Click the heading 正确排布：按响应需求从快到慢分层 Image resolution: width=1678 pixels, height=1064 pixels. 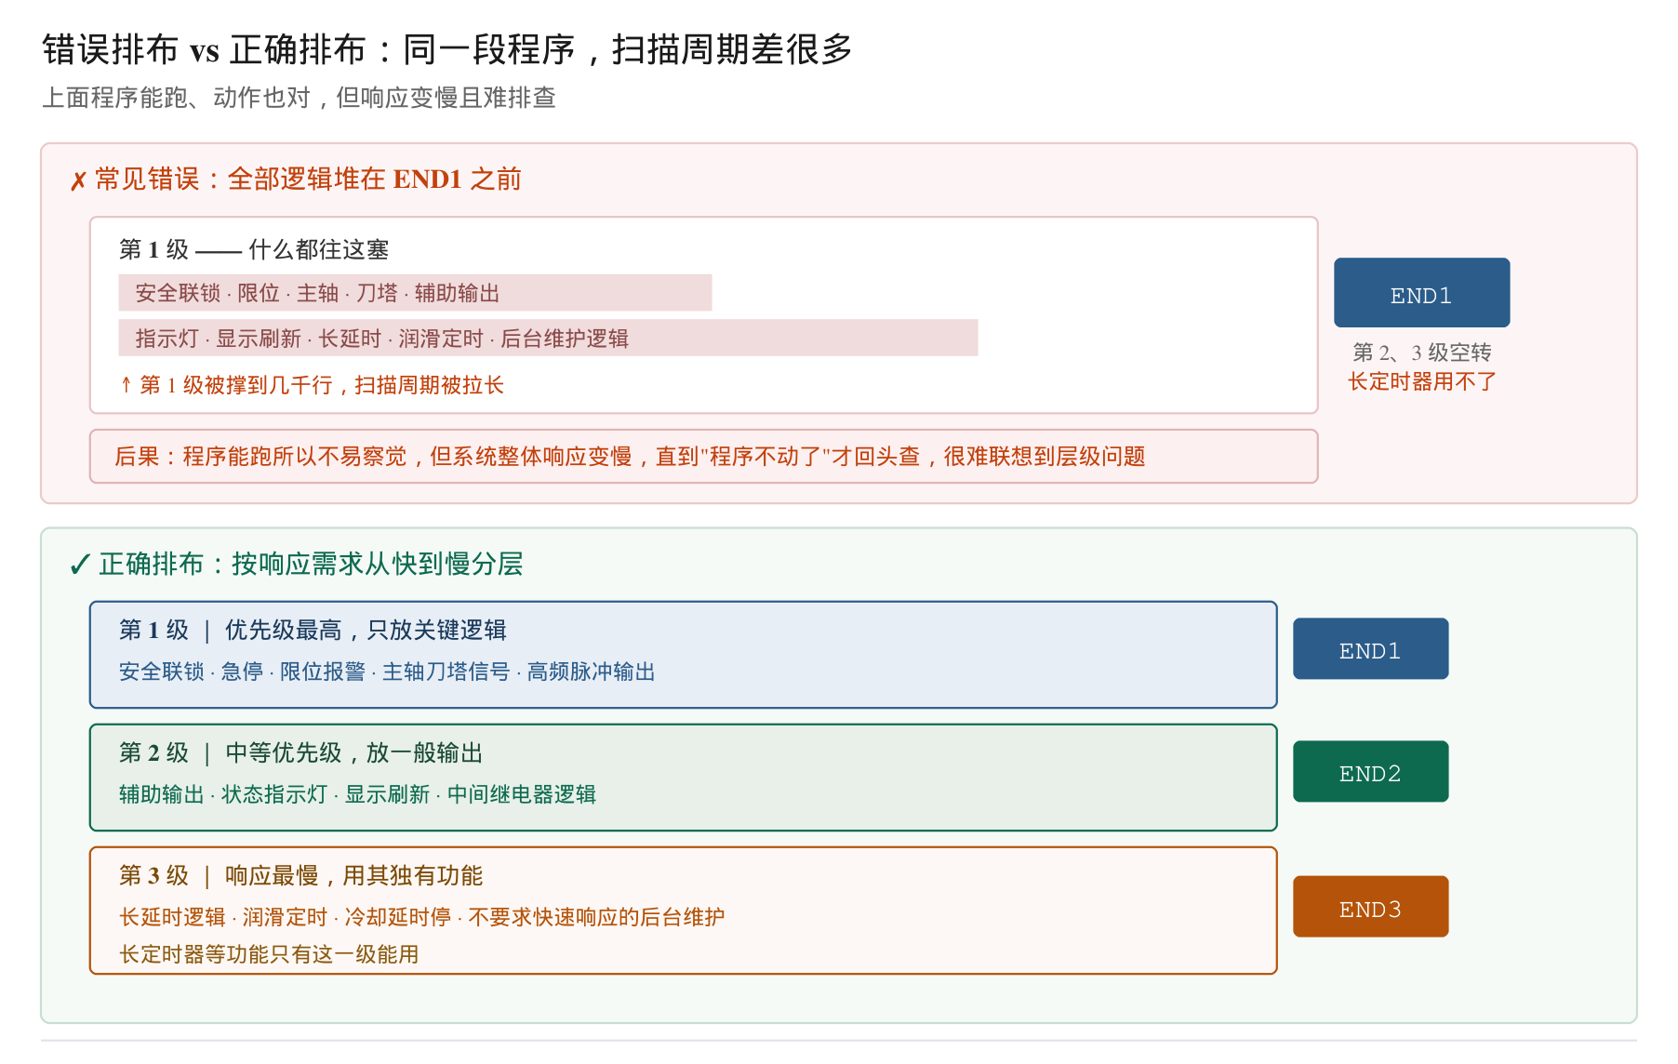(311, 564)
